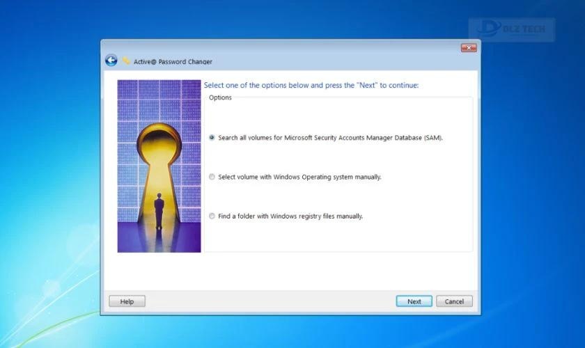
Task: Close the Active@ Password Changer window
Action: point(469,48)
